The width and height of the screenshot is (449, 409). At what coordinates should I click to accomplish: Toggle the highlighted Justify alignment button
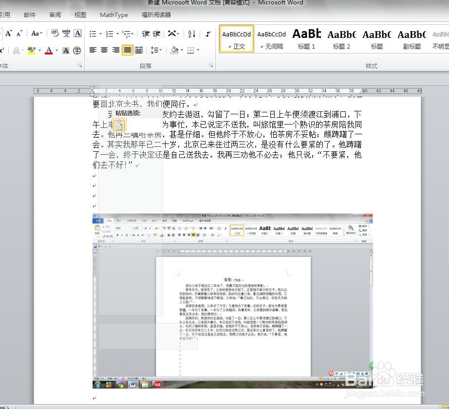128,51
